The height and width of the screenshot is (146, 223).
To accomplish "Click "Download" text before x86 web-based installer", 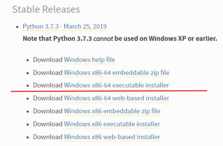I will [x=48, y=137].
